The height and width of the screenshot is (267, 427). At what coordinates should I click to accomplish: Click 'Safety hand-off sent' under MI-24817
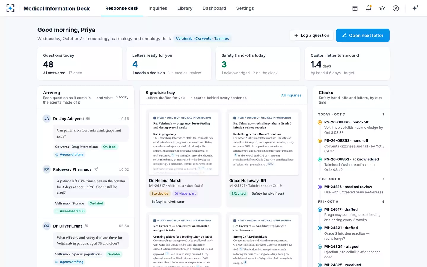[x=168, y=202]
